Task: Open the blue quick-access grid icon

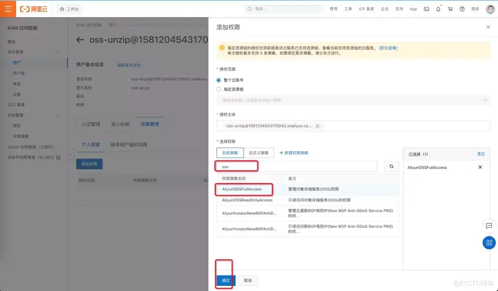Action: (x=489, y=243)
